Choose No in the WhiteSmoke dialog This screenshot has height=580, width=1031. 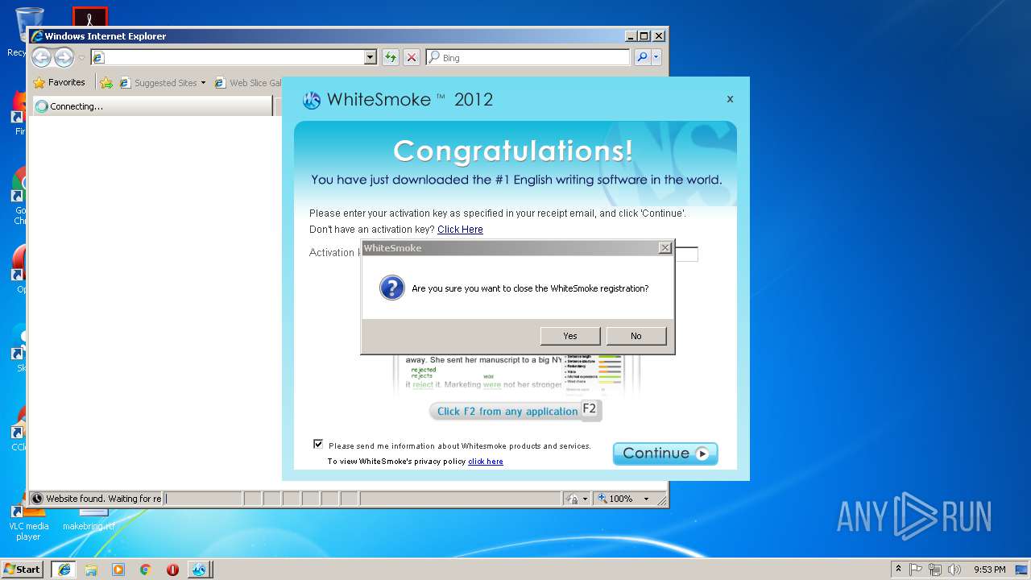(636, 336)
